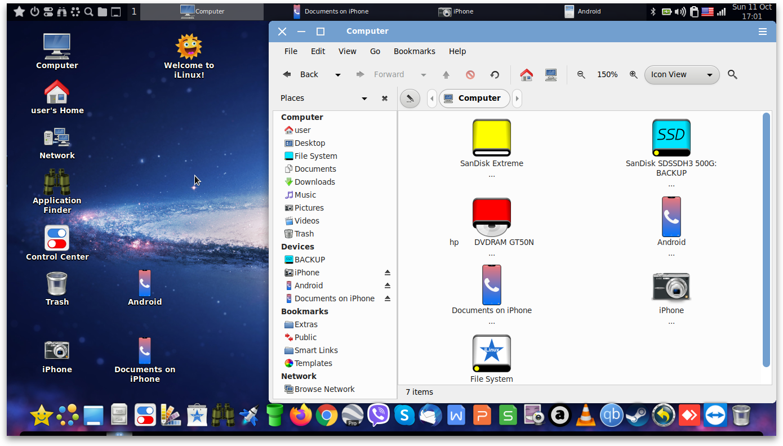This screenshot has height=446, width=783.
Task: Eject Documents on iPhone device
Action: 388,298
